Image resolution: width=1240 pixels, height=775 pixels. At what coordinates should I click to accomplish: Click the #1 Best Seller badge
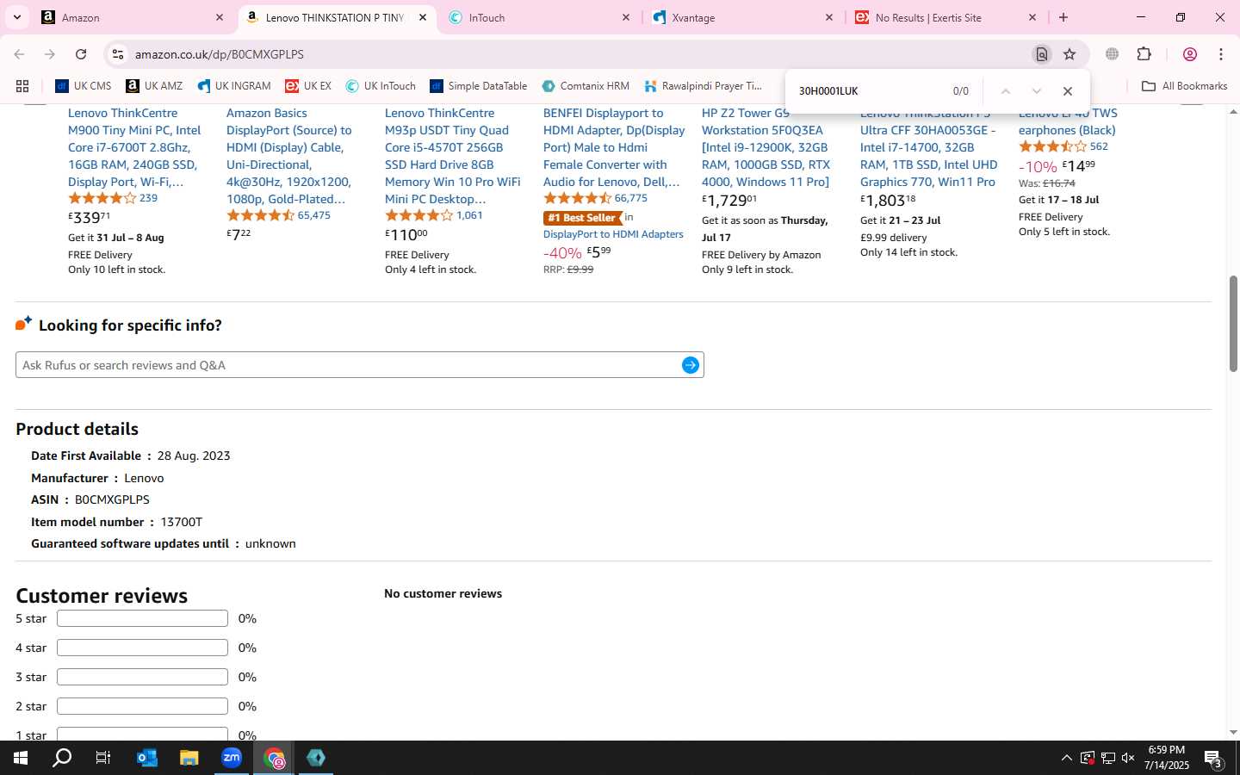[583, 218]
